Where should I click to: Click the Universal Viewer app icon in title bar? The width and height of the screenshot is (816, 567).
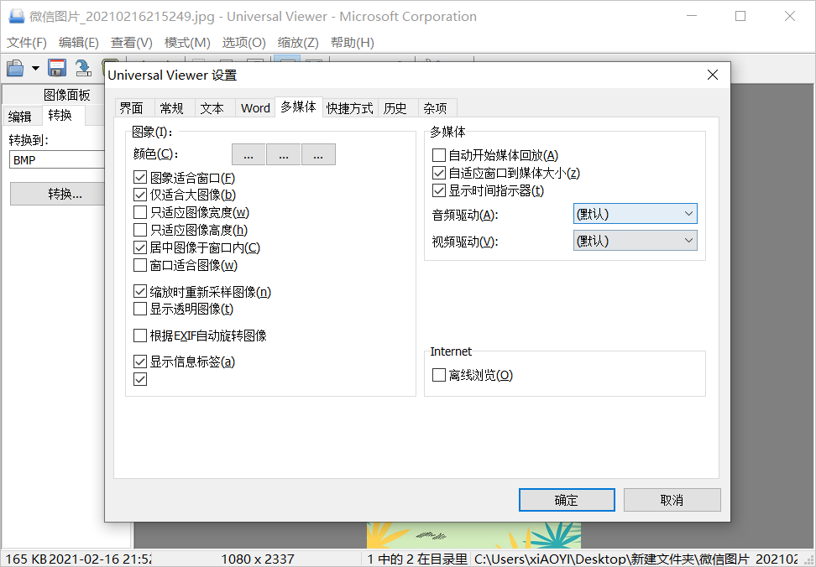click(17, 16)
